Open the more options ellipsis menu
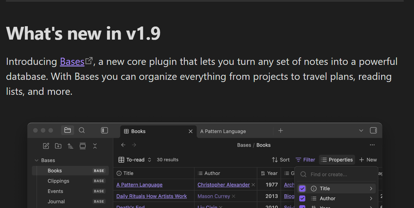 point(372,145)
